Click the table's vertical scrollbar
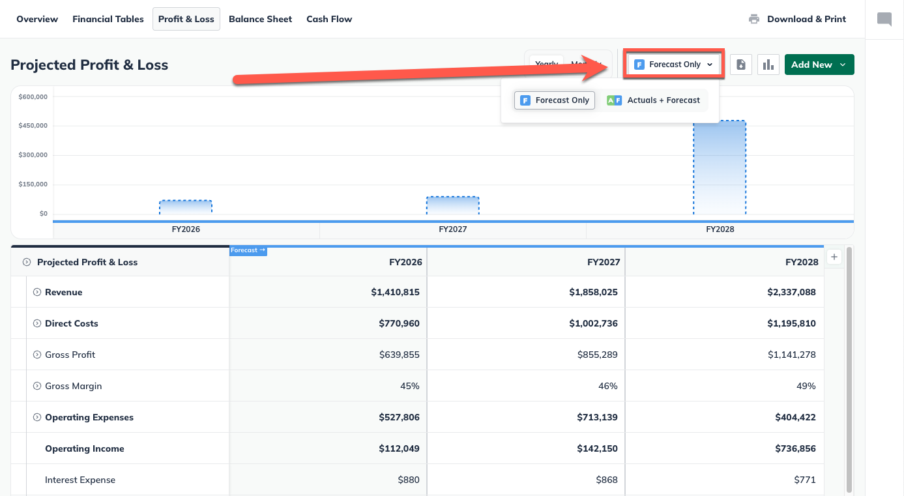 coord(849,370)
